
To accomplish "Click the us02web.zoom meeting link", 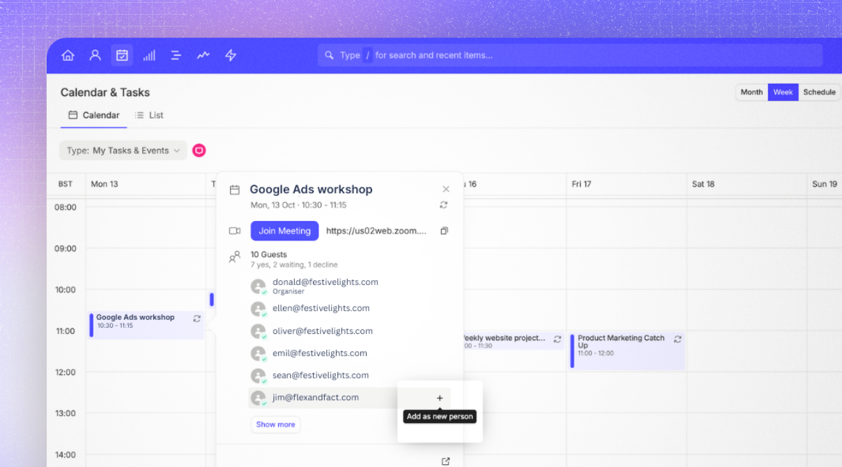I will coord(376,231).
